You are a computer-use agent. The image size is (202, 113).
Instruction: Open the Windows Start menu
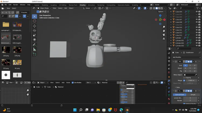[x=75, y=110]
